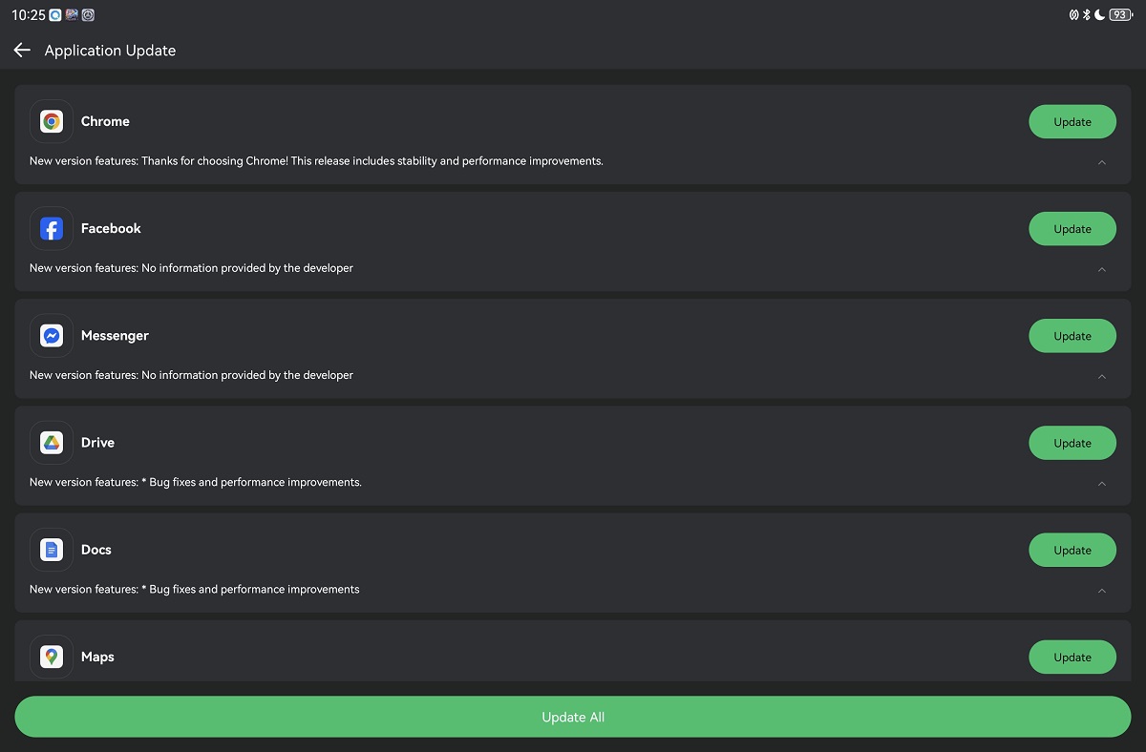Tap the Bluetooth status icon

[1087, 14]
